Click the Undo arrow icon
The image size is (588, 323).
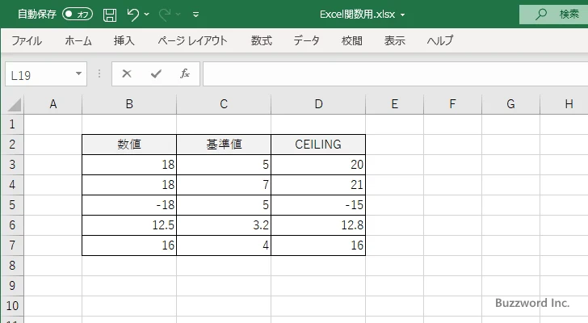click(x=132, y=15)
